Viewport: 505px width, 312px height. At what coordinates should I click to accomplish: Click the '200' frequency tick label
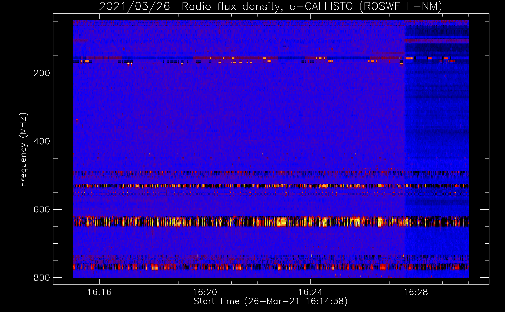(x=42, y=73)
